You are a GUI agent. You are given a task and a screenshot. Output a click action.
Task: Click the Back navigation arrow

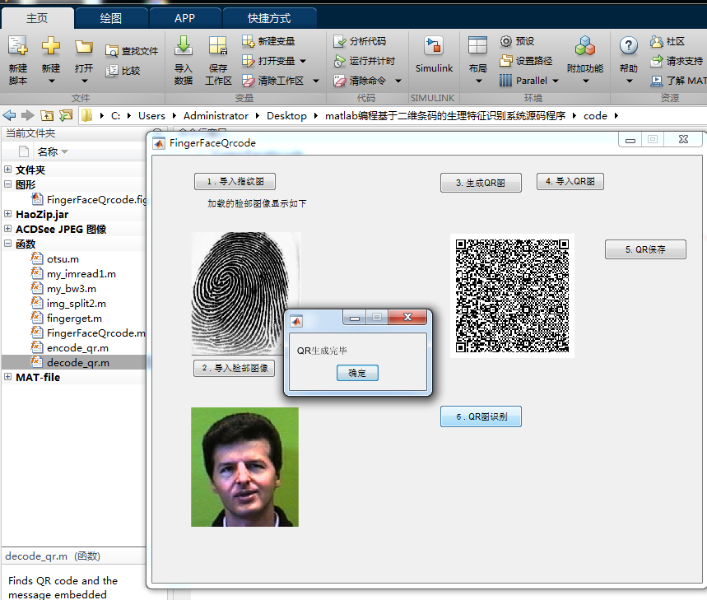coord(9,115)
